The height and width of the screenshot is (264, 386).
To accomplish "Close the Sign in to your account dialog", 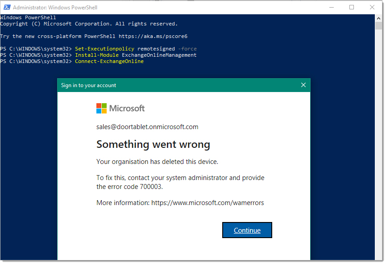I will point(303,85).
